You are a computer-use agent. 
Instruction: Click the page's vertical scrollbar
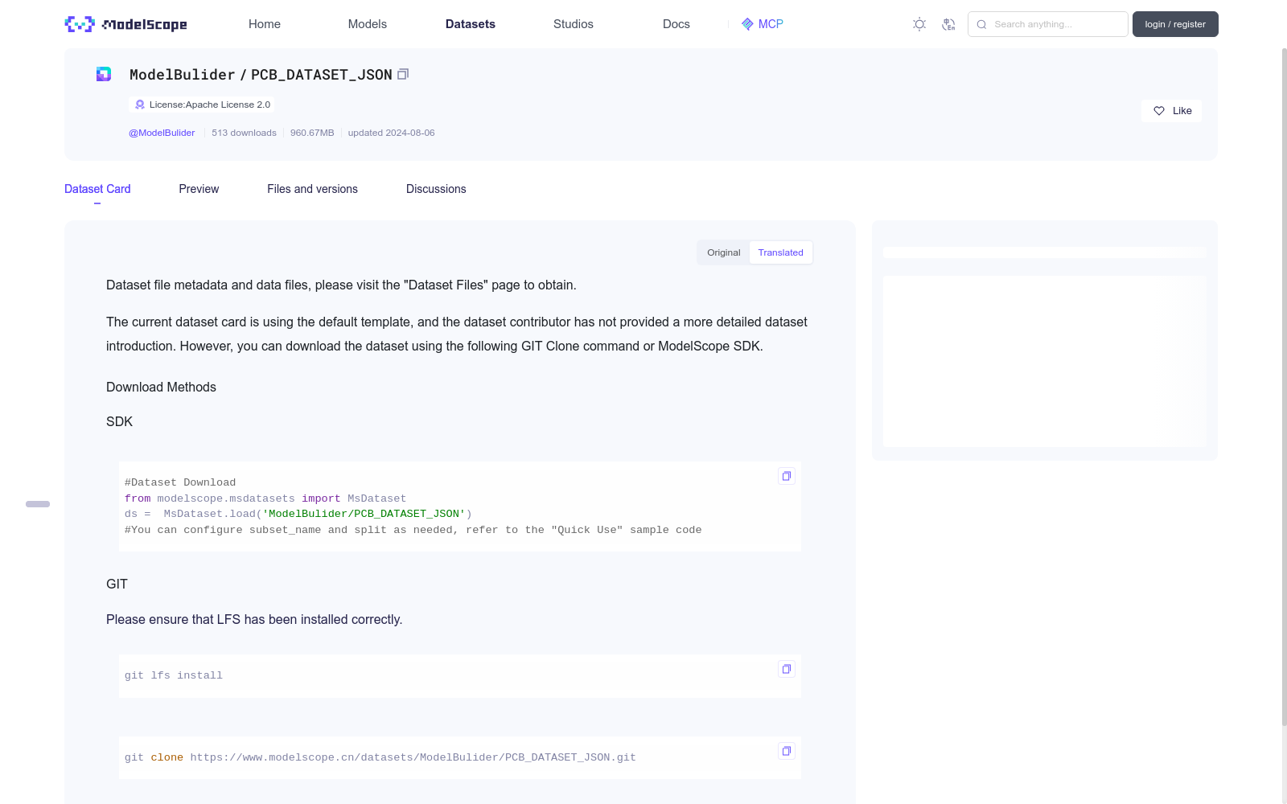(x=1284, y=386)
